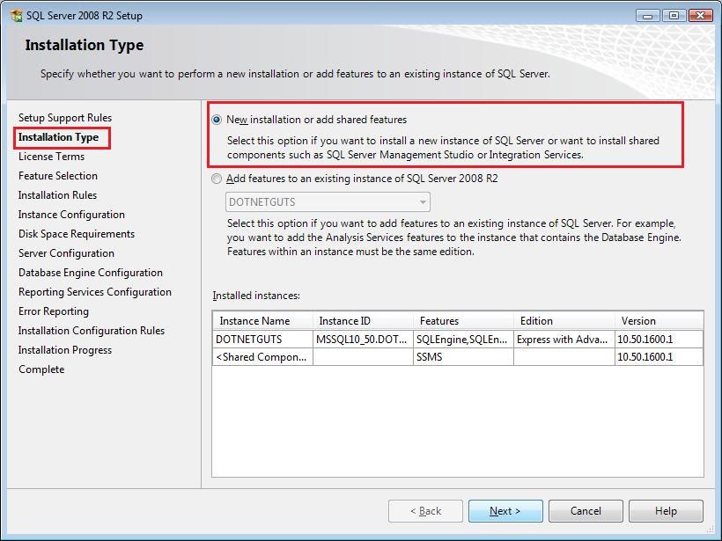722x541 pixels.
Task: Select Installation Progress step
Action: click(x=65, y=350)
